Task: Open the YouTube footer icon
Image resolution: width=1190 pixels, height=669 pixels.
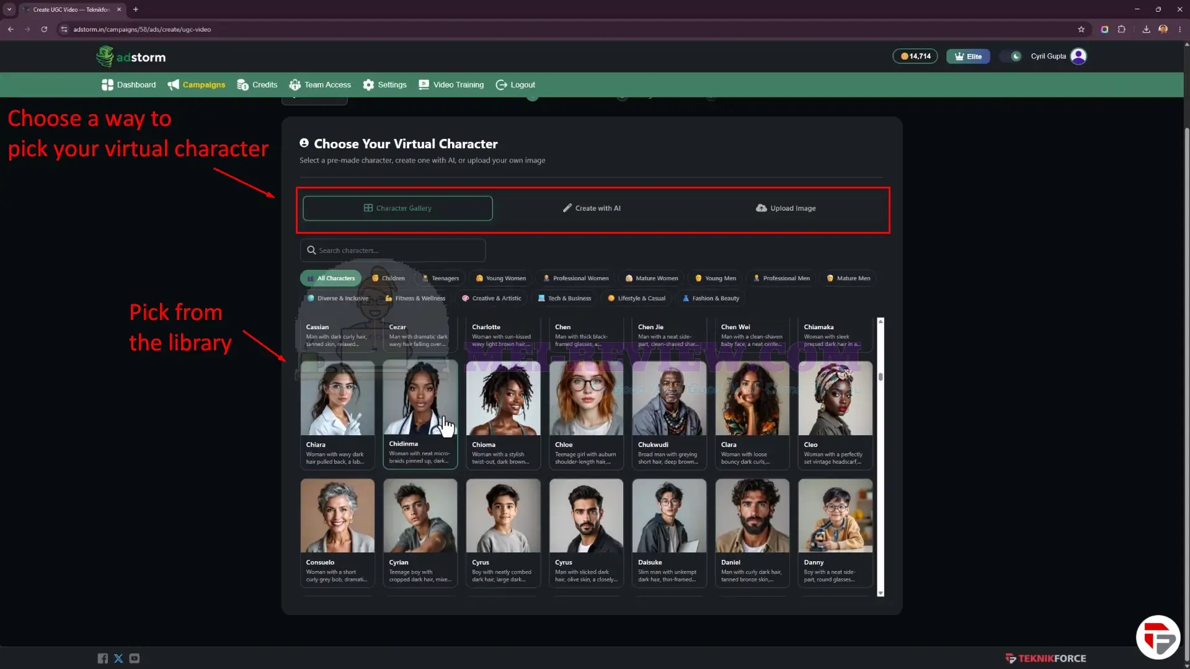Action: 135,658
